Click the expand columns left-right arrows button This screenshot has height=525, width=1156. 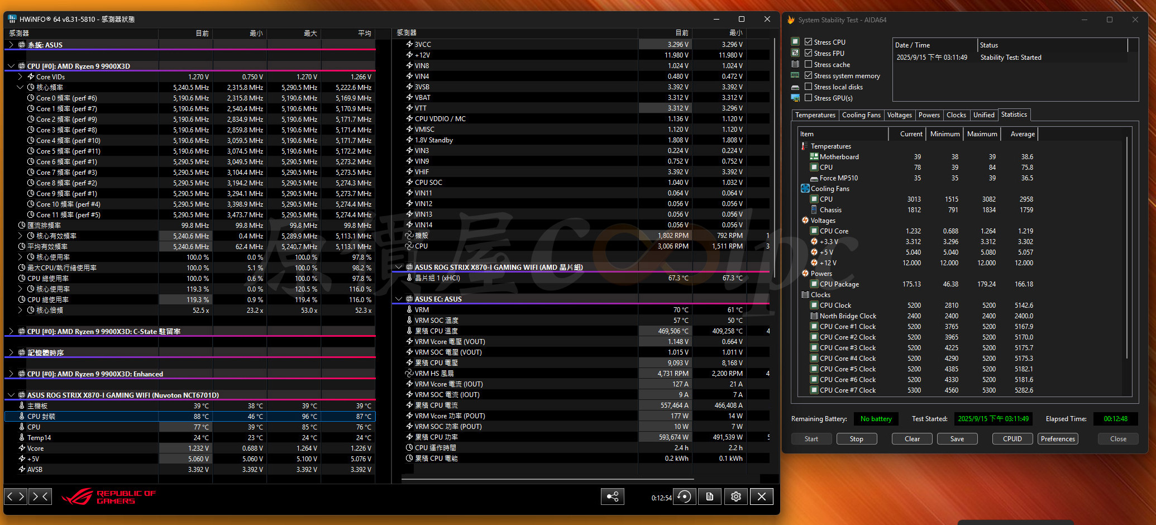click(16, 496)
